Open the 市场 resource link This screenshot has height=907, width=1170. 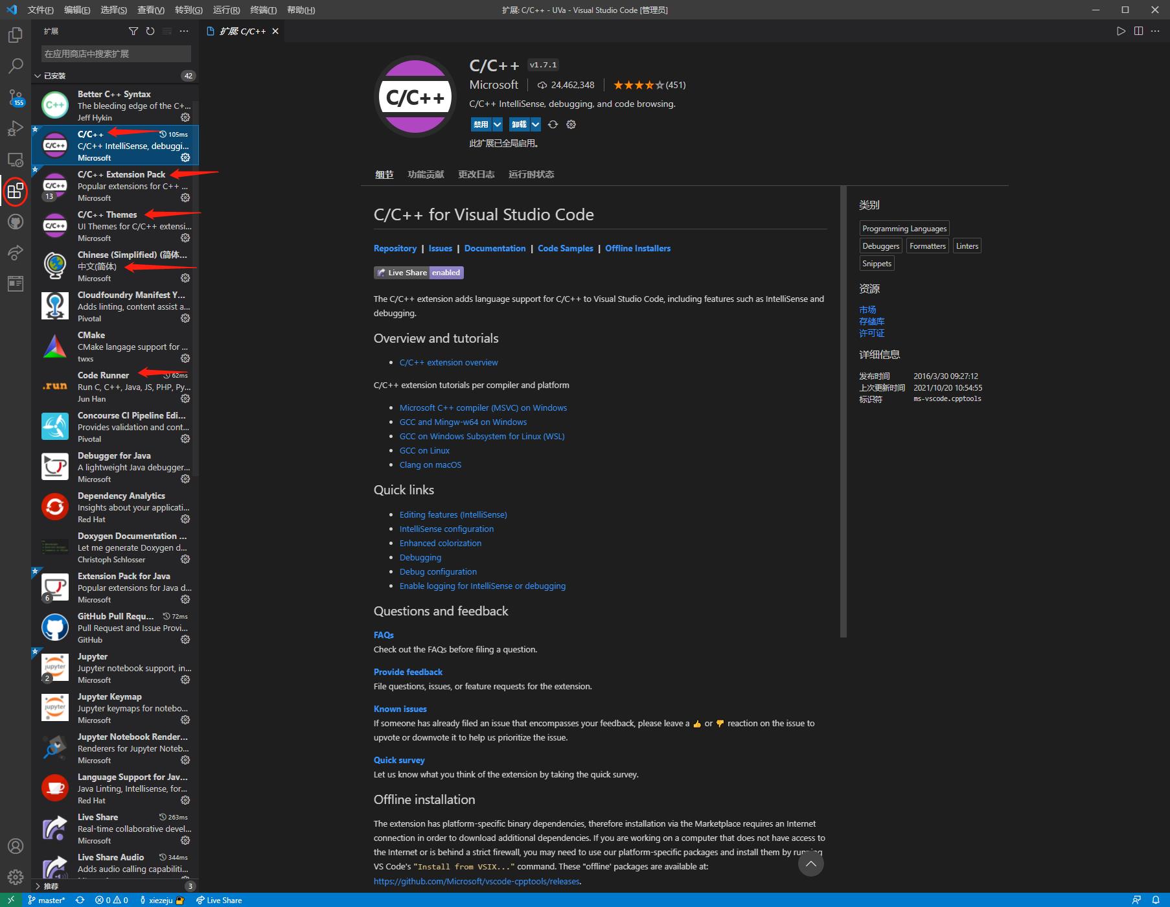point(867,310)
